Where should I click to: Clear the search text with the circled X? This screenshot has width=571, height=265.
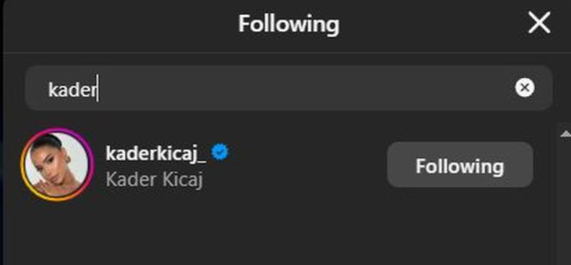(525, 87)
